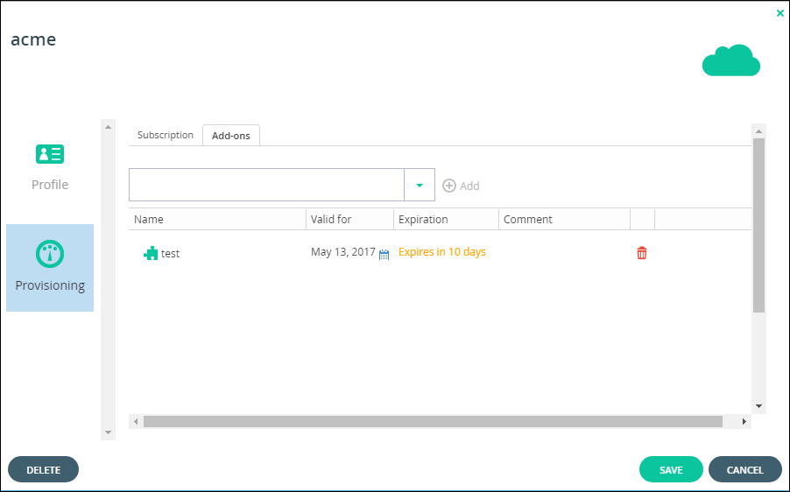The width and height of the screenshot is (790, 492).
Task: Open the calendar picker beside May 13, 2017
Action: coord(384,254)
